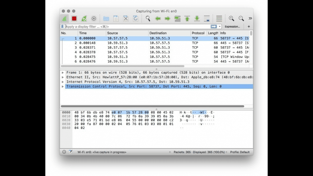Click the display filter bookmark icon

[62, 27]
